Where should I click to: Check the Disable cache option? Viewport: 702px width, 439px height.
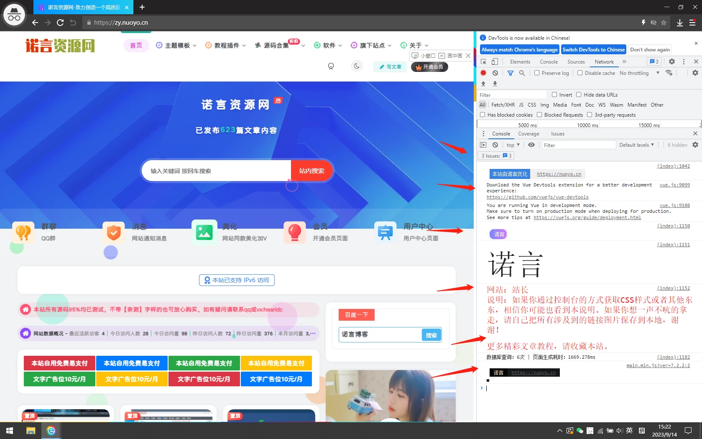click(x=580, y=73)
